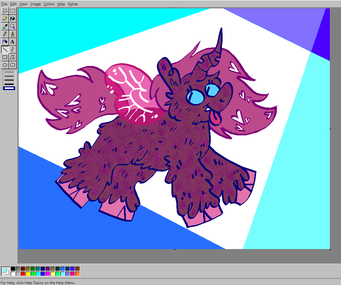Screen dimensions: 341x285
Task: Set the fourth line width option
Action: coord(9,84)
